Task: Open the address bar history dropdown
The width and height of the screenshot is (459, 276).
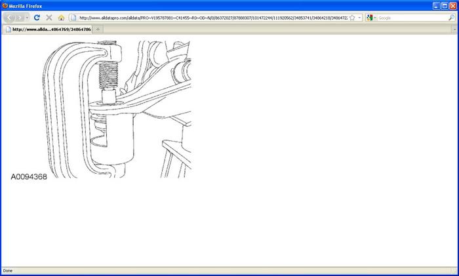Action: [x=359, y=18]
